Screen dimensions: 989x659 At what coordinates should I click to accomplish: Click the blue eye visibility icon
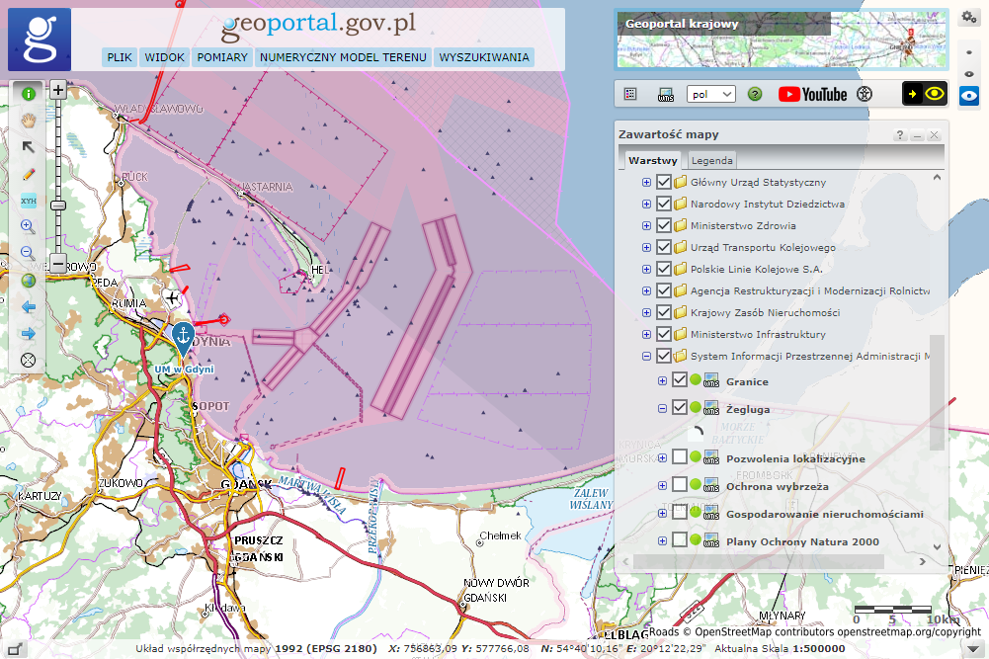[969, 97]
